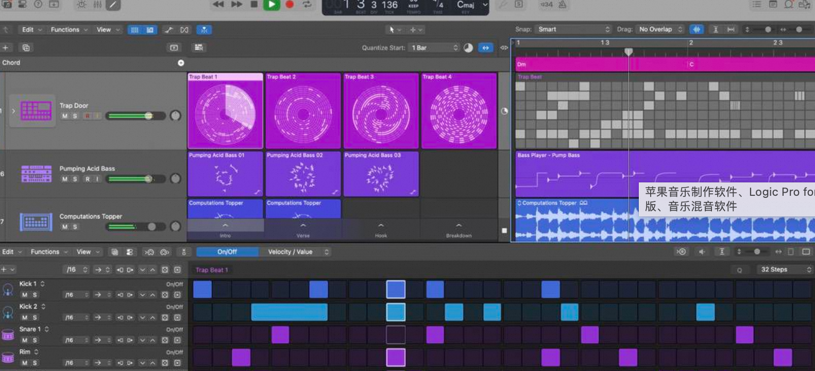
Task: Open the Cmaj key signature dropdown
Action: pos(471,5)
